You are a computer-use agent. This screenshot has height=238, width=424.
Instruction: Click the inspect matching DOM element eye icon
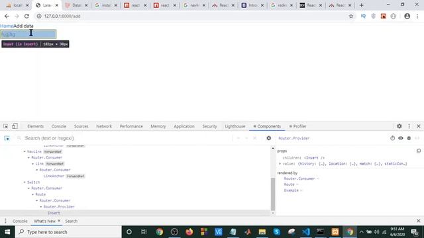coord(400,138)
